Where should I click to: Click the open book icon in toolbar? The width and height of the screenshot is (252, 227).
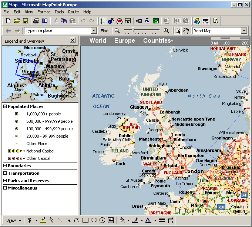(44, 21)
